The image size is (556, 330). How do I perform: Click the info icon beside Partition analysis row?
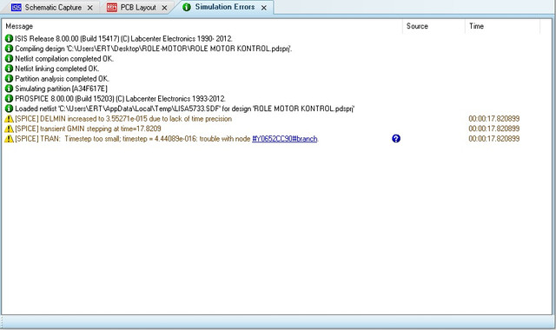point(9,78)
